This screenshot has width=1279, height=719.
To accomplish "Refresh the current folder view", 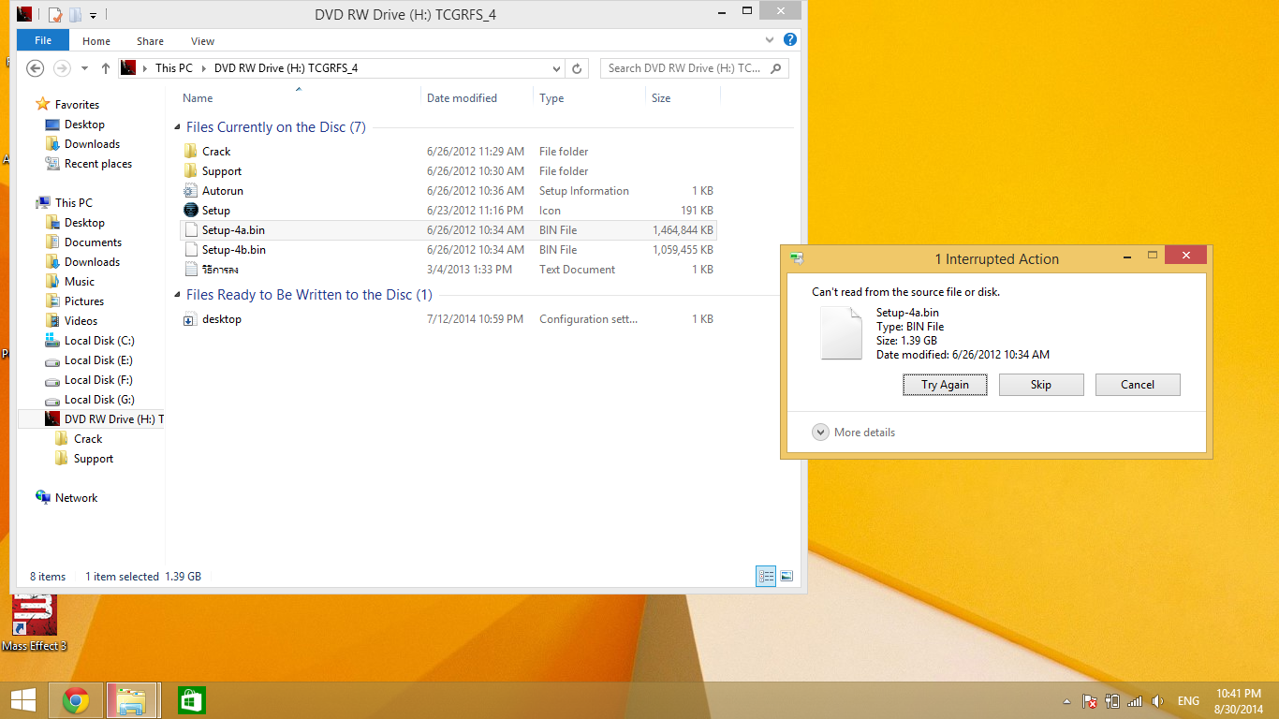I will pyautogui.click(x=578, y=68).
